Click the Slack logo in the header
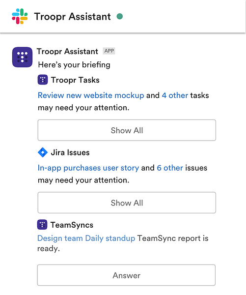Image resolution: width=246 pixels, height=295 pixels. coord(20,16)
